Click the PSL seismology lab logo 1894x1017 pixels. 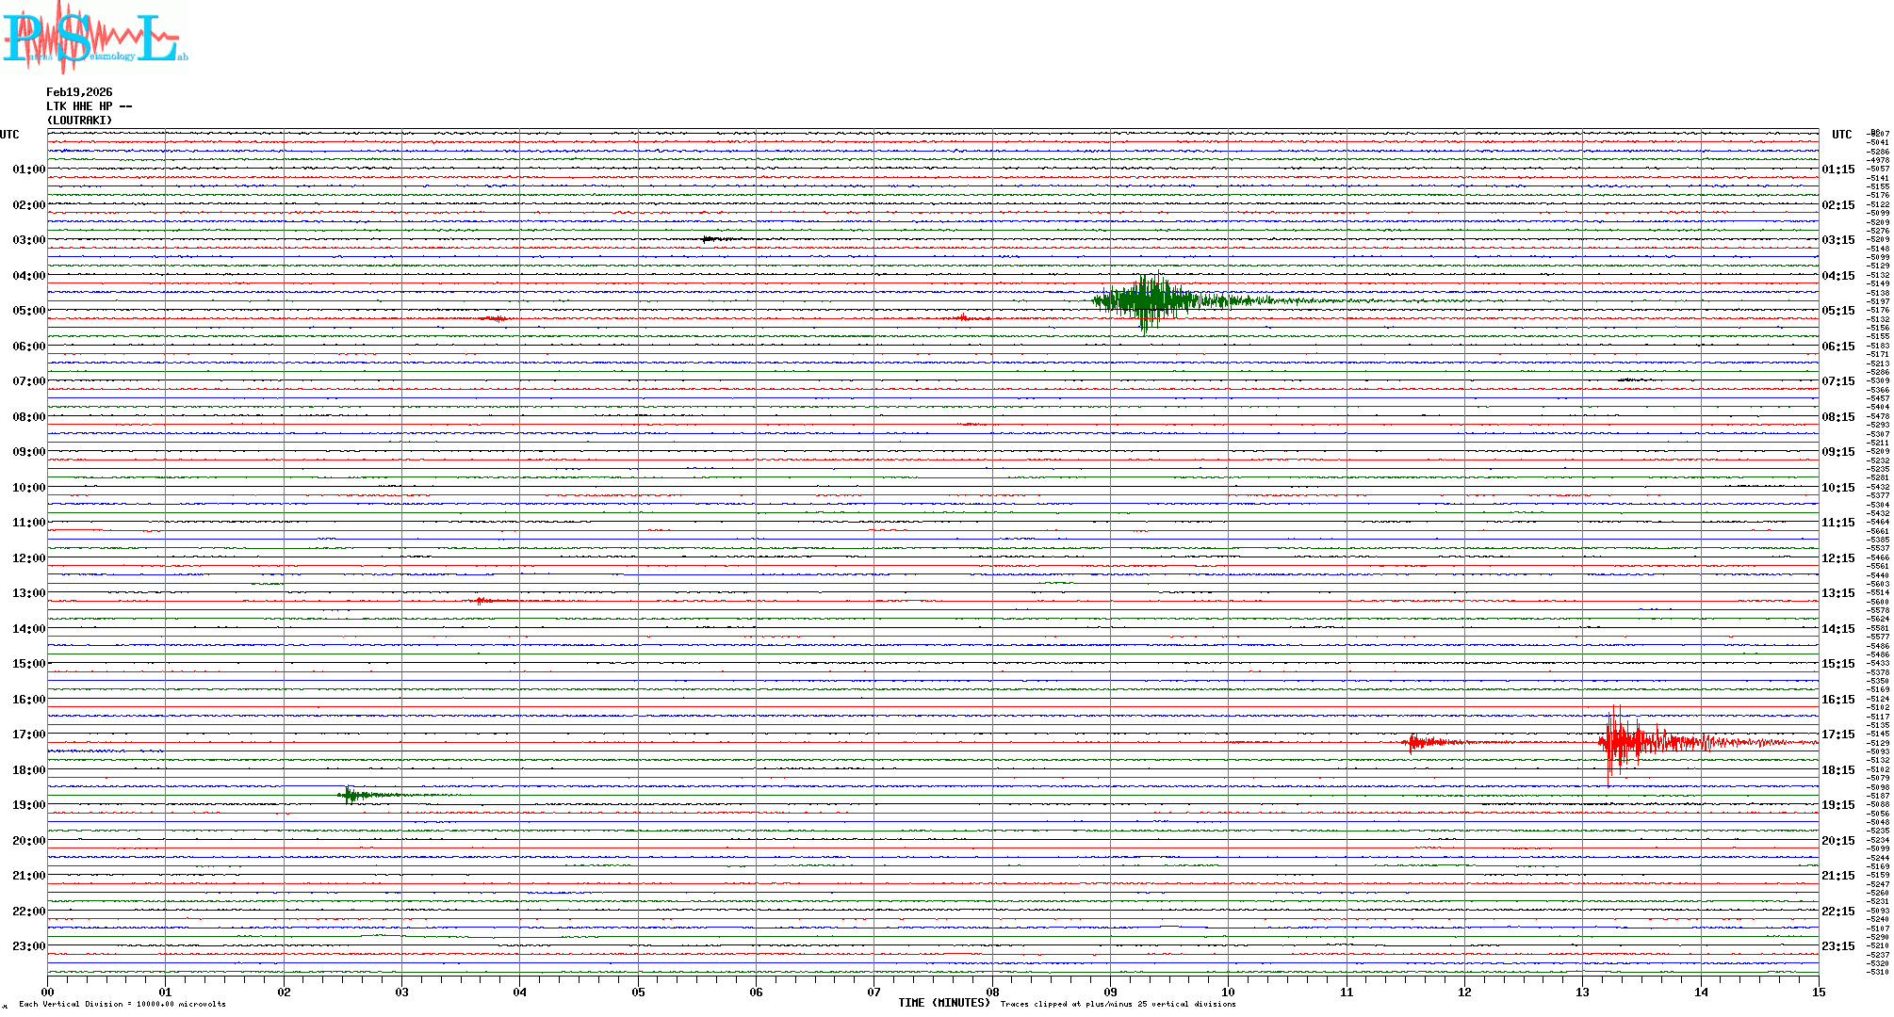point(94,38)
